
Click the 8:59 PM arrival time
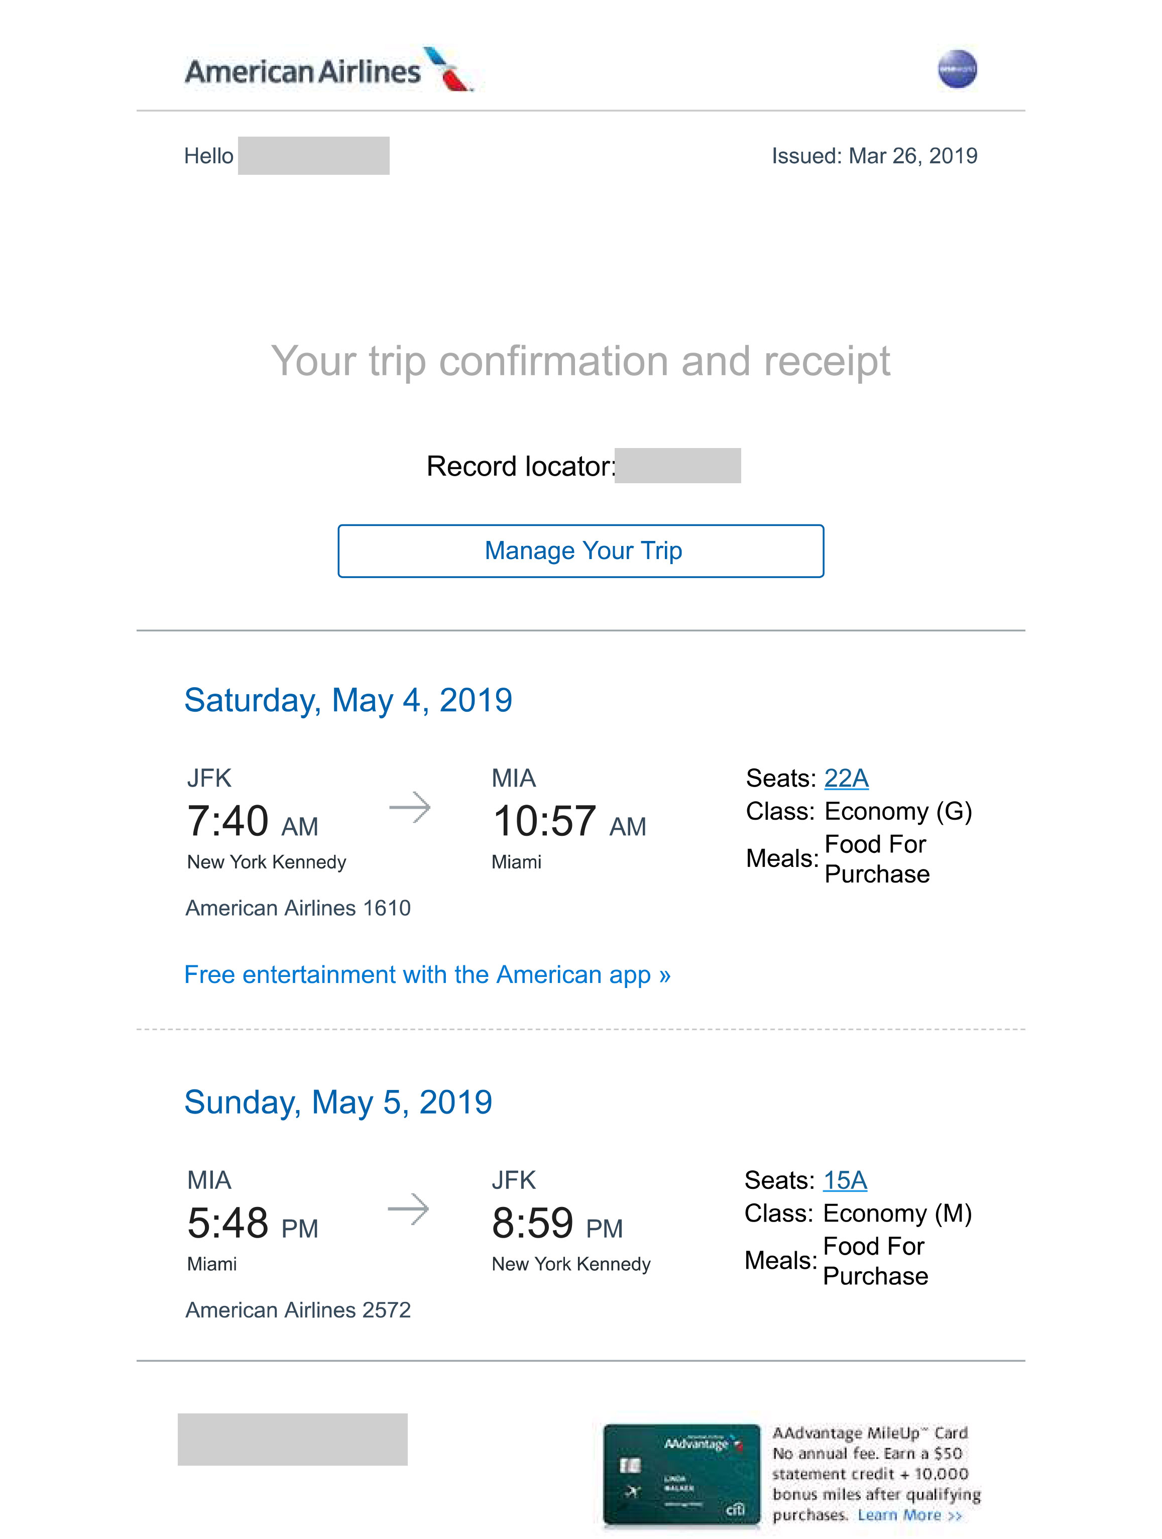tap(557, 1224)
